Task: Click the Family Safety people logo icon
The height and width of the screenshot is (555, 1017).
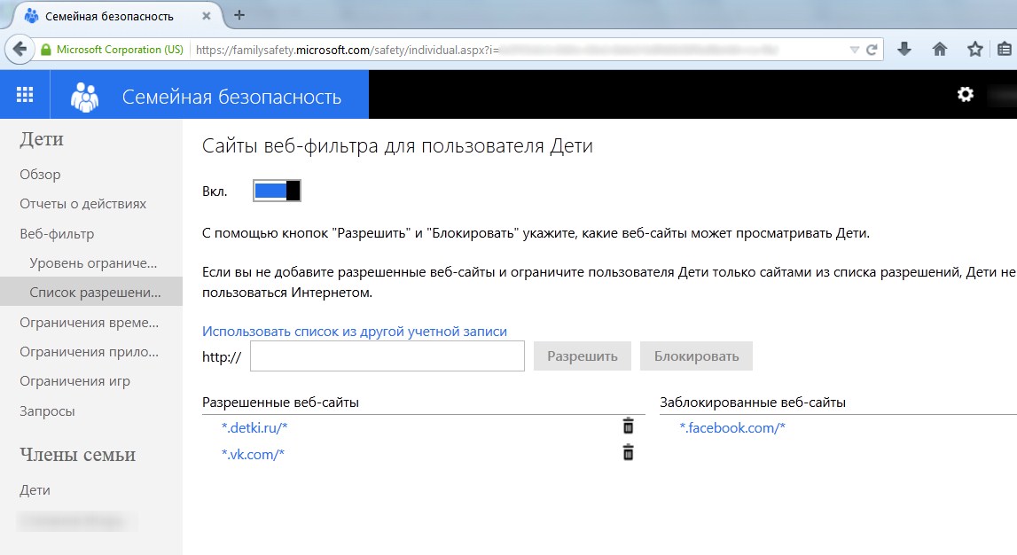Action: coord(84,97)
